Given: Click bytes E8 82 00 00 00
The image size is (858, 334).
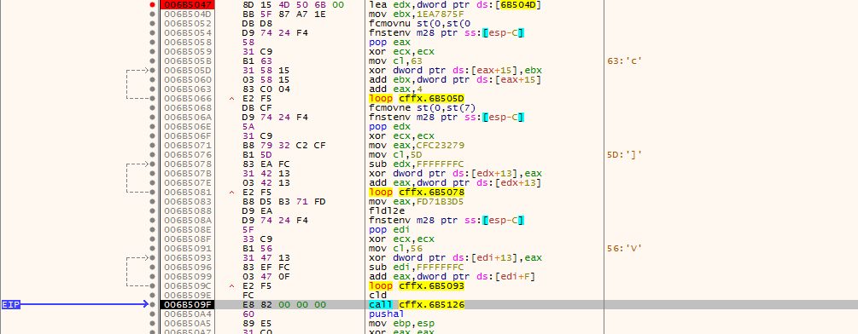Looking at the screenshot, I should point(284,304).
